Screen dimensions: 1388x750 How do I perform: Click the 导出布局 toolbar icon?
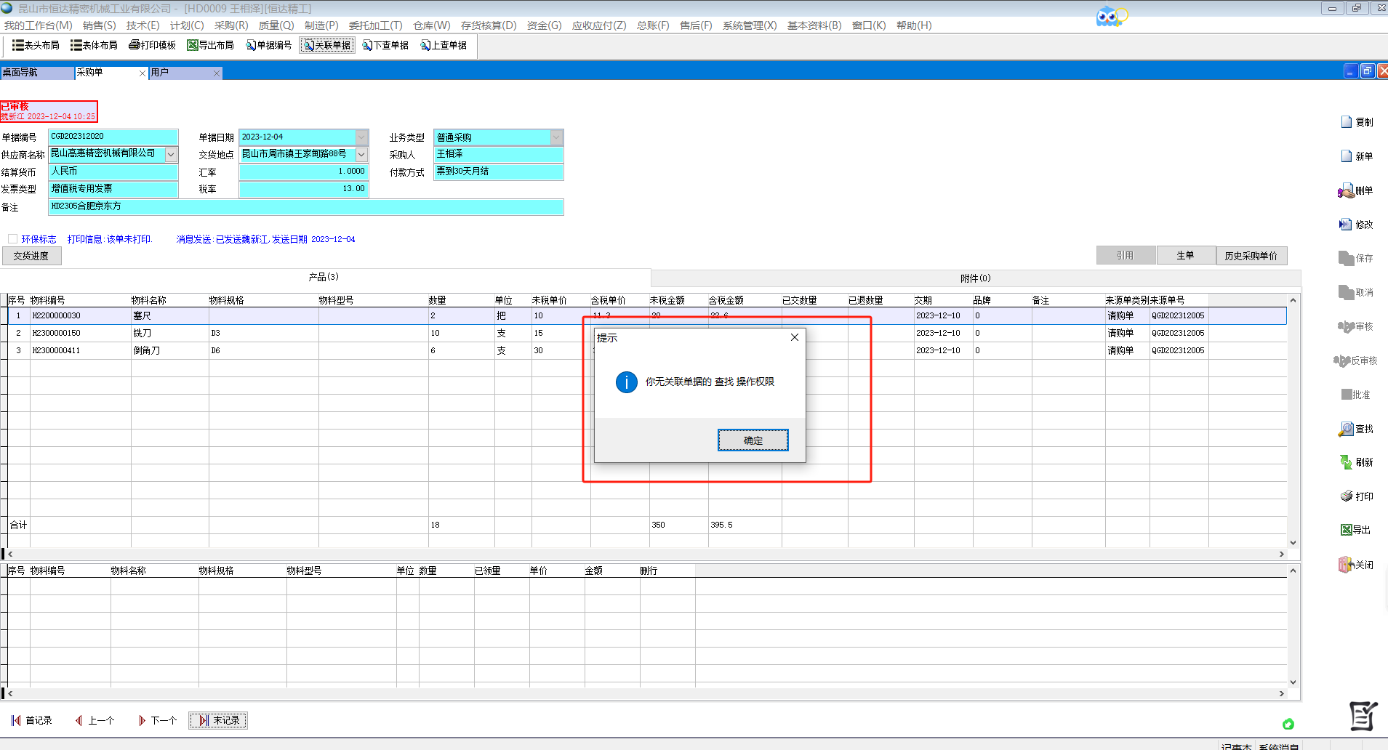pyautogui.click(x=193, y=45)
